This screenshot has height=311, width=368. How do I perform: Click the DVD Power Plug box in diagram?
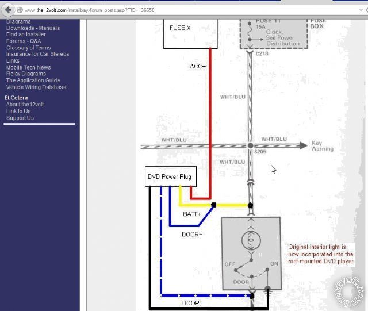[x=170, y=176]
